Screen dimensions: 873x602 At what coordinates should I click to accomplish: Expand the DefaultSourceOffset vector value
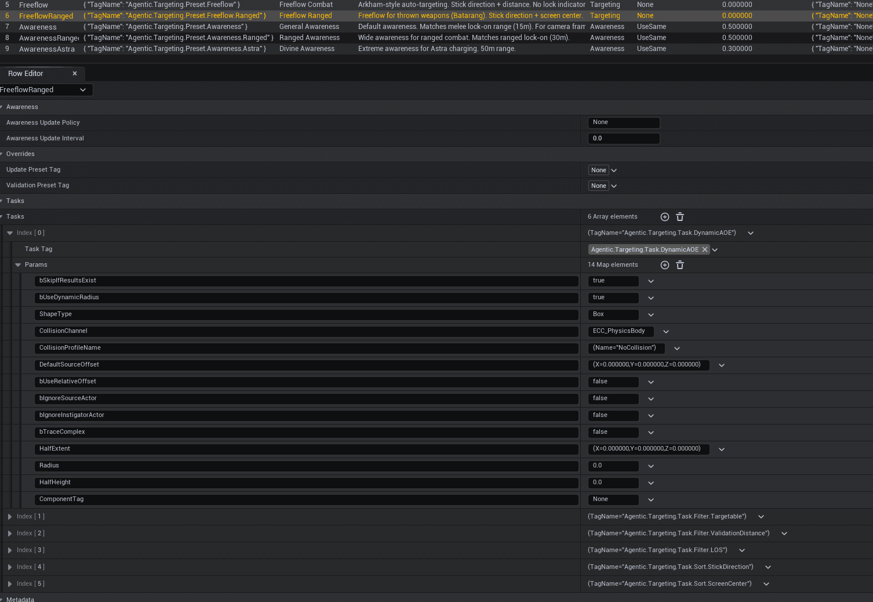pos(721,365)
